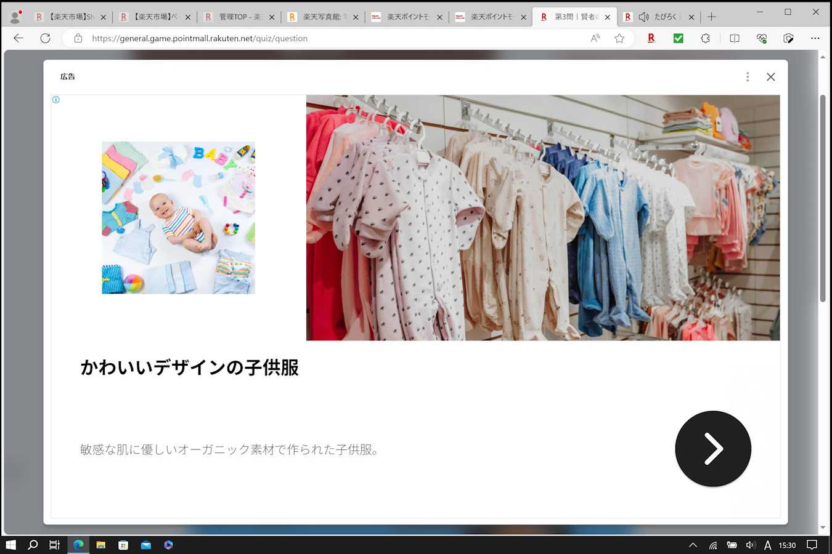Open a new browser tab
This screenshot has width=832, height=554.
(x=711, y=17)
